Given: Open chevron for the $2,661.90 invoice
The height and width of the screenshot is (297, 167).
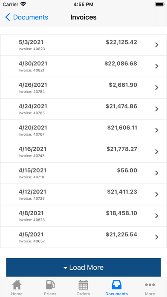Looking at the screenshot, I should [x=157, y=87].
